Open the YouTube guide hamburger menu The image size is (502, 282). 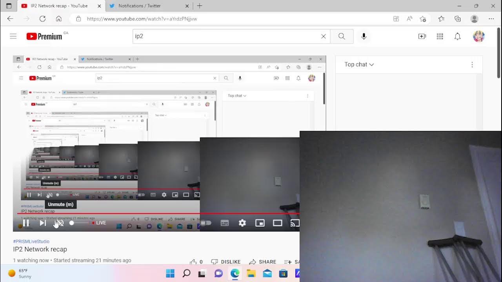point(13,36)
